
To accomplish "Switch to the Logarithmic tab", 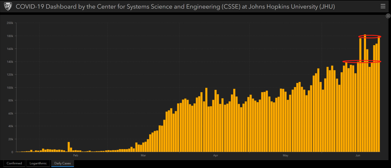I will tap(38, 163).
